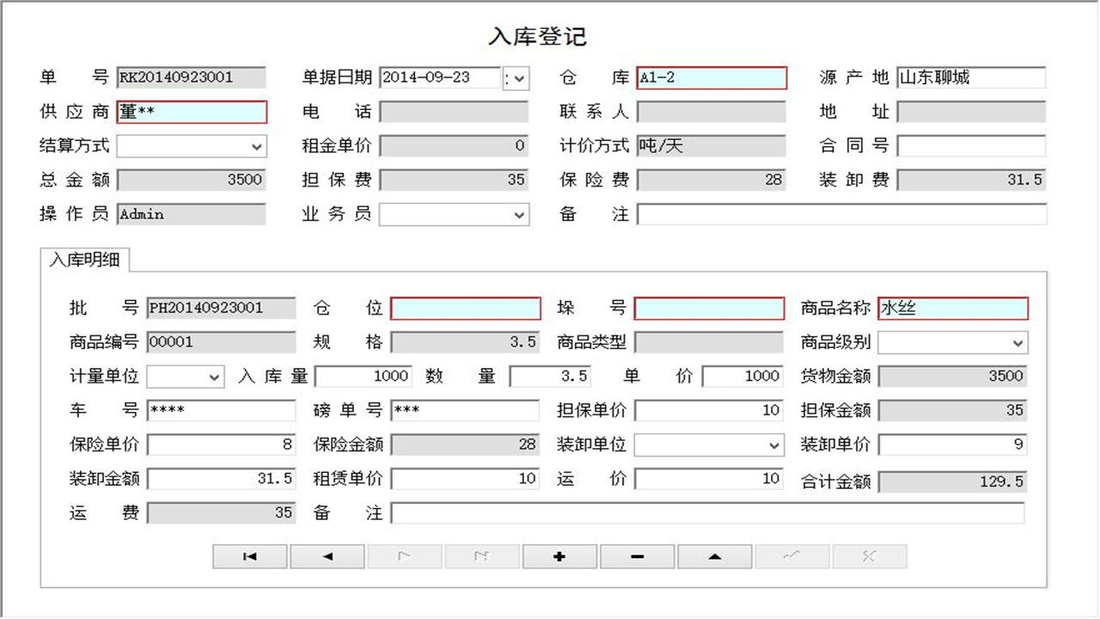
Task: Click the next record flag icon
Action: pyautogui.click(x=404, y=556)
